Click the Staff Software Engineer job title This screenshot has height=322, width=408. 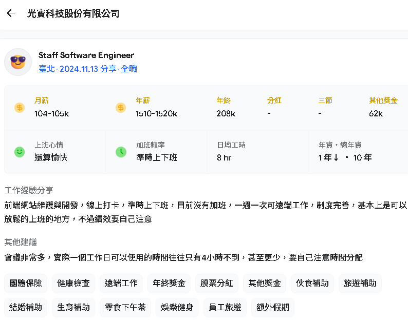[x=86, y=55]
